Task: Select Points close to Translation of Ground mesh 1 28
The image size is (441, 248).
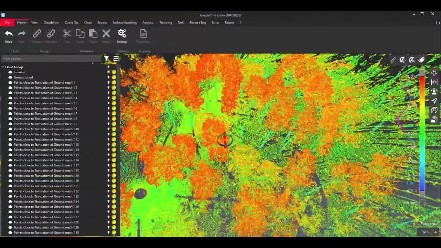Action: (x=46, y=222)
